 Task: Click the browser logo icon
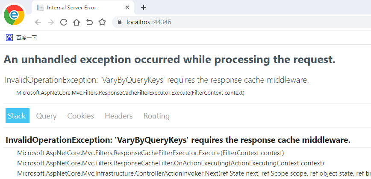[x=14, y=15]
